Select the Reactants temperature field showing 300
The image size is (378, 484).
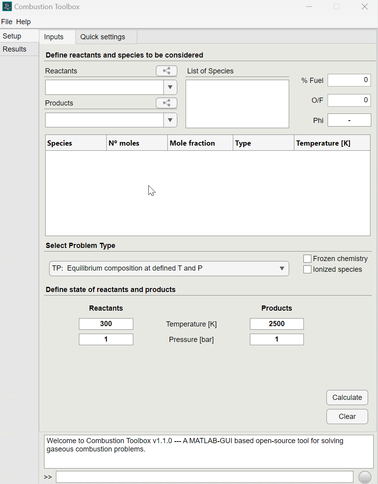pyautogui.click(x=106, y=324)
